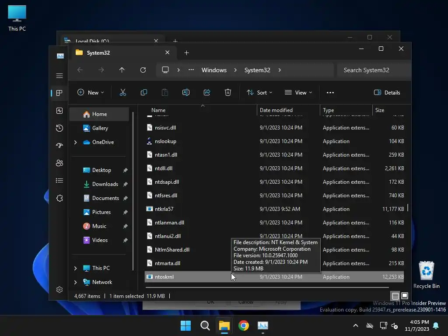Go up one folder with Up arrow

point(122,70)
